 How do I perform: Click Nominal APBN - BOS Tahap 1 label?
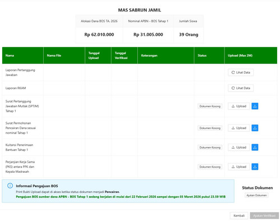click(148, 21)
